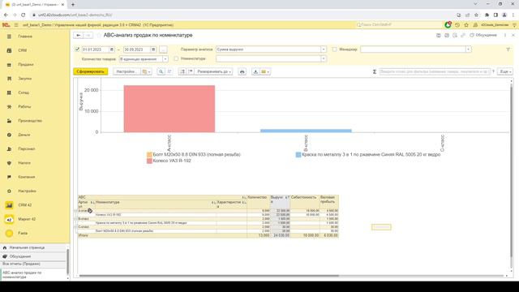
Task: Click the global search field in header
Action: tap(399, 25)
